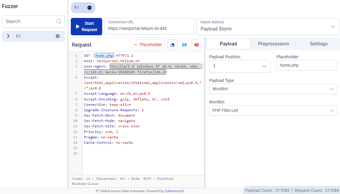Click the search magnifier icon
This screenshot has height=194, width=340.
pos(59,22)
